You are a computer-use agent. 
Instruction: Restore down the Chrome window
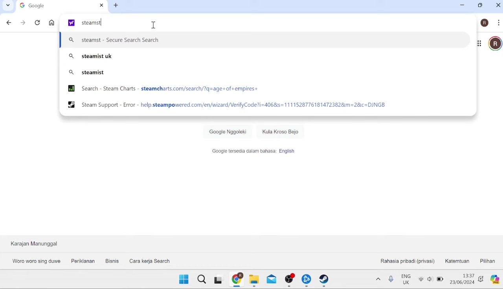pyautogui.click(x=480, y=5)
